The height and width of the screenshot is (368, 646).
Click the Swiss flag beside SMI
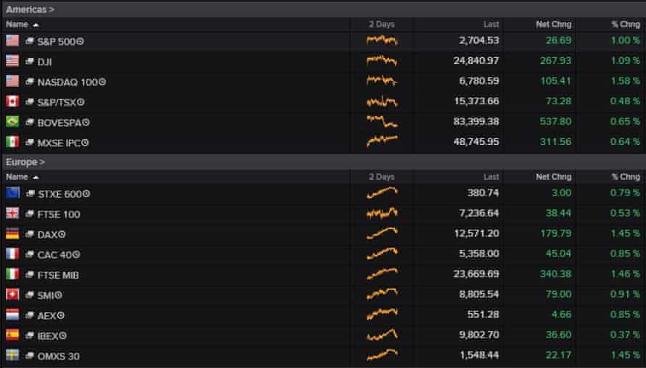pyautogui.click(x=12, y=294)
